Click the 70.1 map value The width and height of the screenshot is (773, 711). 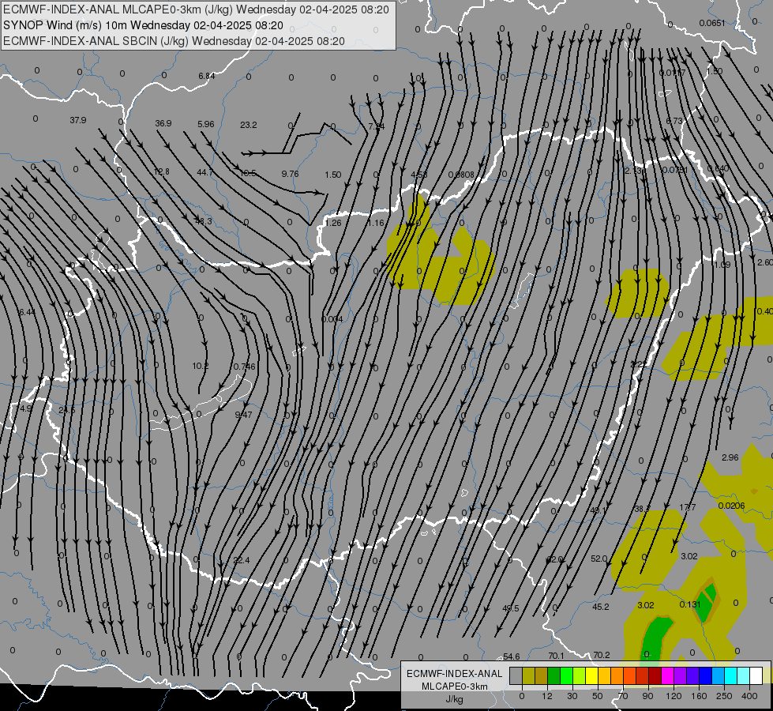[x=556, y=656]
